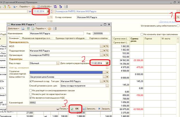
Task: Open calendar for Дата запрета редактирования
Action: click(x=107, y=63)
